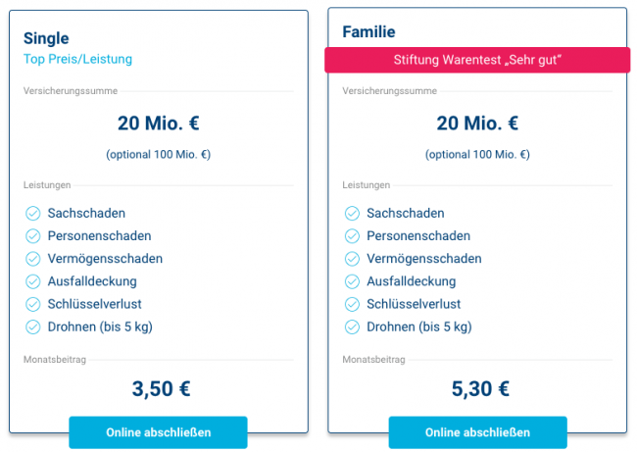Viewport: 637px width, 452px height.
Task: Click checkmark icon beside Single Personenschaden
Action: pos(31,235)
